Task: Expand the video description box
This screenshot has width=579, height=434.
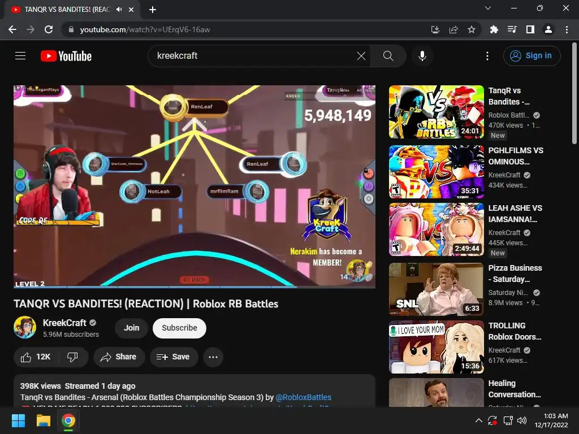Action: click(x=195, y=392)
